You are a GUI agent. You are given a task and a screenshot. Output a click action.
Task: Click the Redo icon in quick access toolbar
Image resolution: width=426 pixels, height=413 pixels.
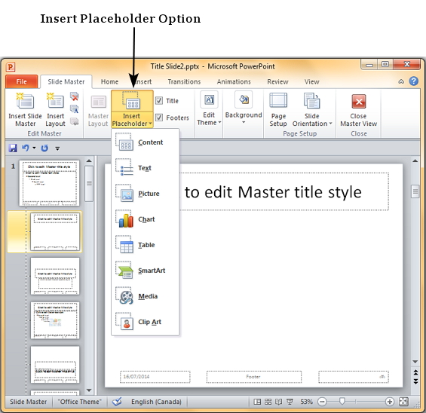pos(44,148)
